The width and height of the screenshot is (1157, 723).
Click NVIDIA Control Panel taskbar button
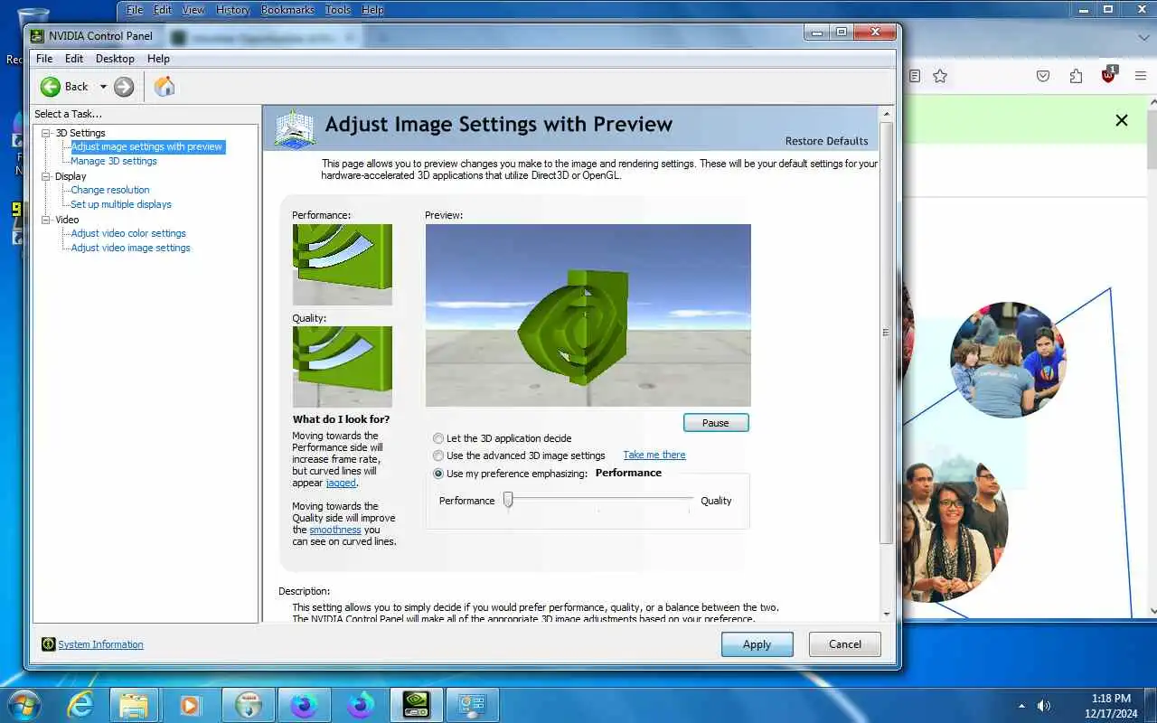[416, 705]
